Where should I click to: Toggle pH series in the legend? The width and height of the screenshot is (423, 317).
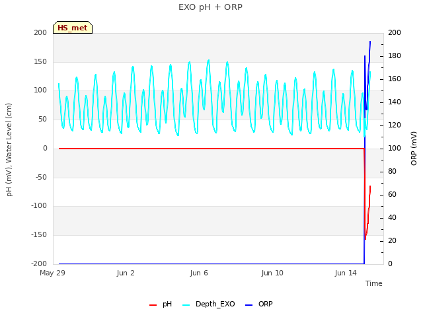tap(161, 304)
